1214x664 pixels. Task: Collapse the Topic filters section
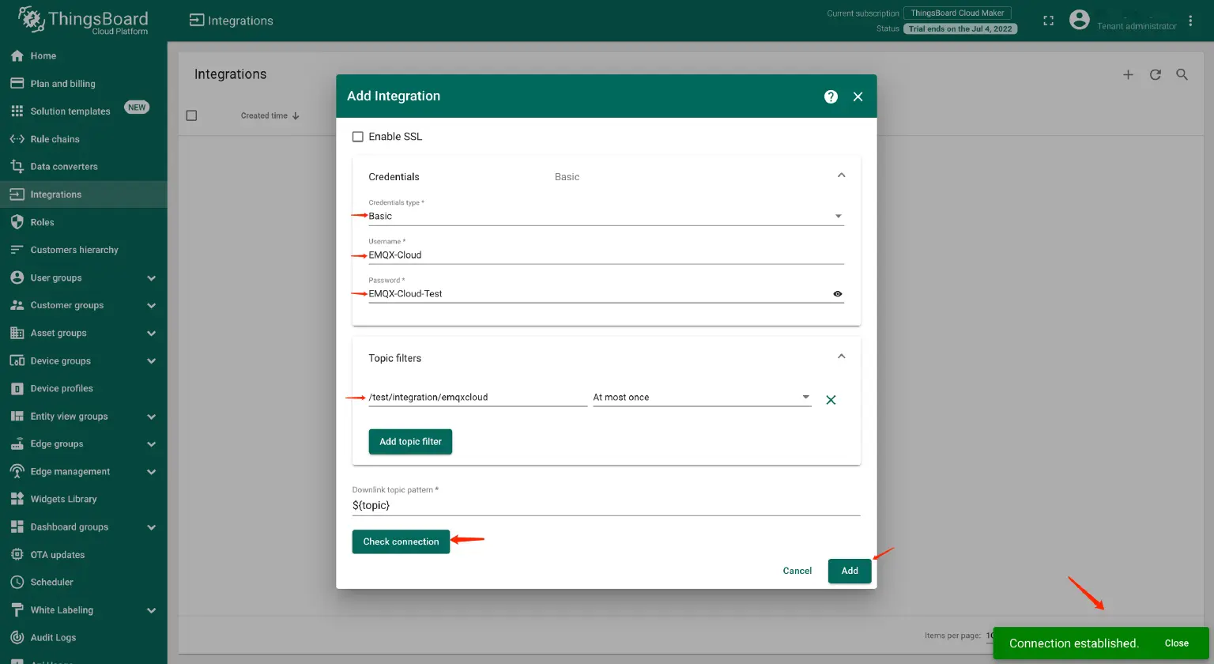click(841, 357)
